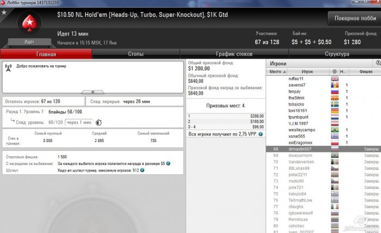The height and width of the screenshot is (233, 381).
Task: Click the 3 - 4 place prize row $96,00
Action: tap(226, 127)
